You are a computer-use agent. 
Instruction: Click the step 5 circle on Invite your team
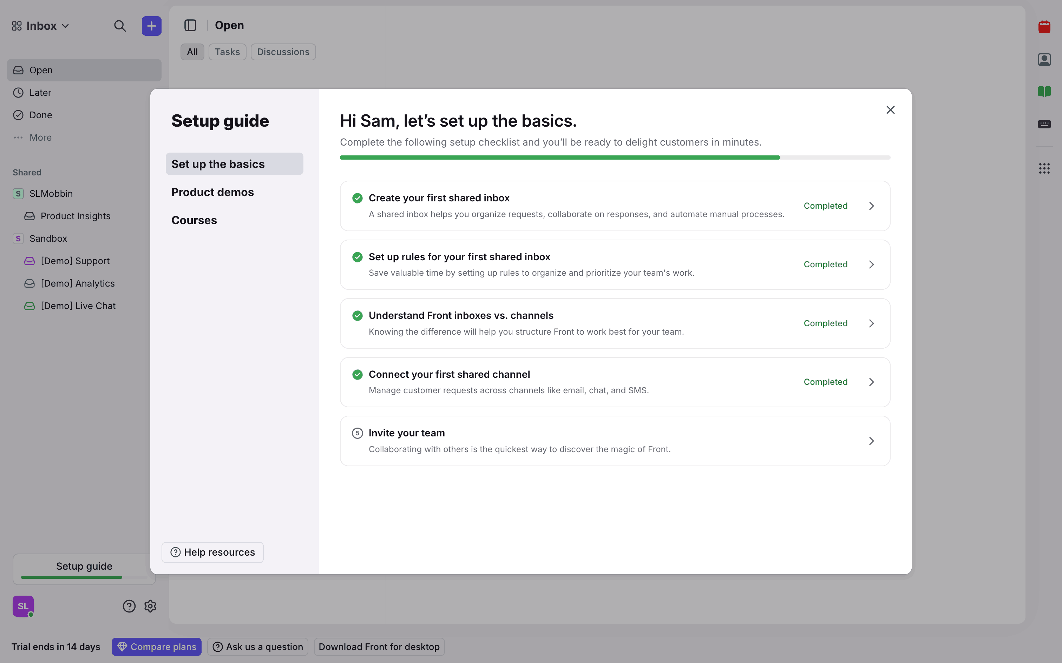pos(357,433)
